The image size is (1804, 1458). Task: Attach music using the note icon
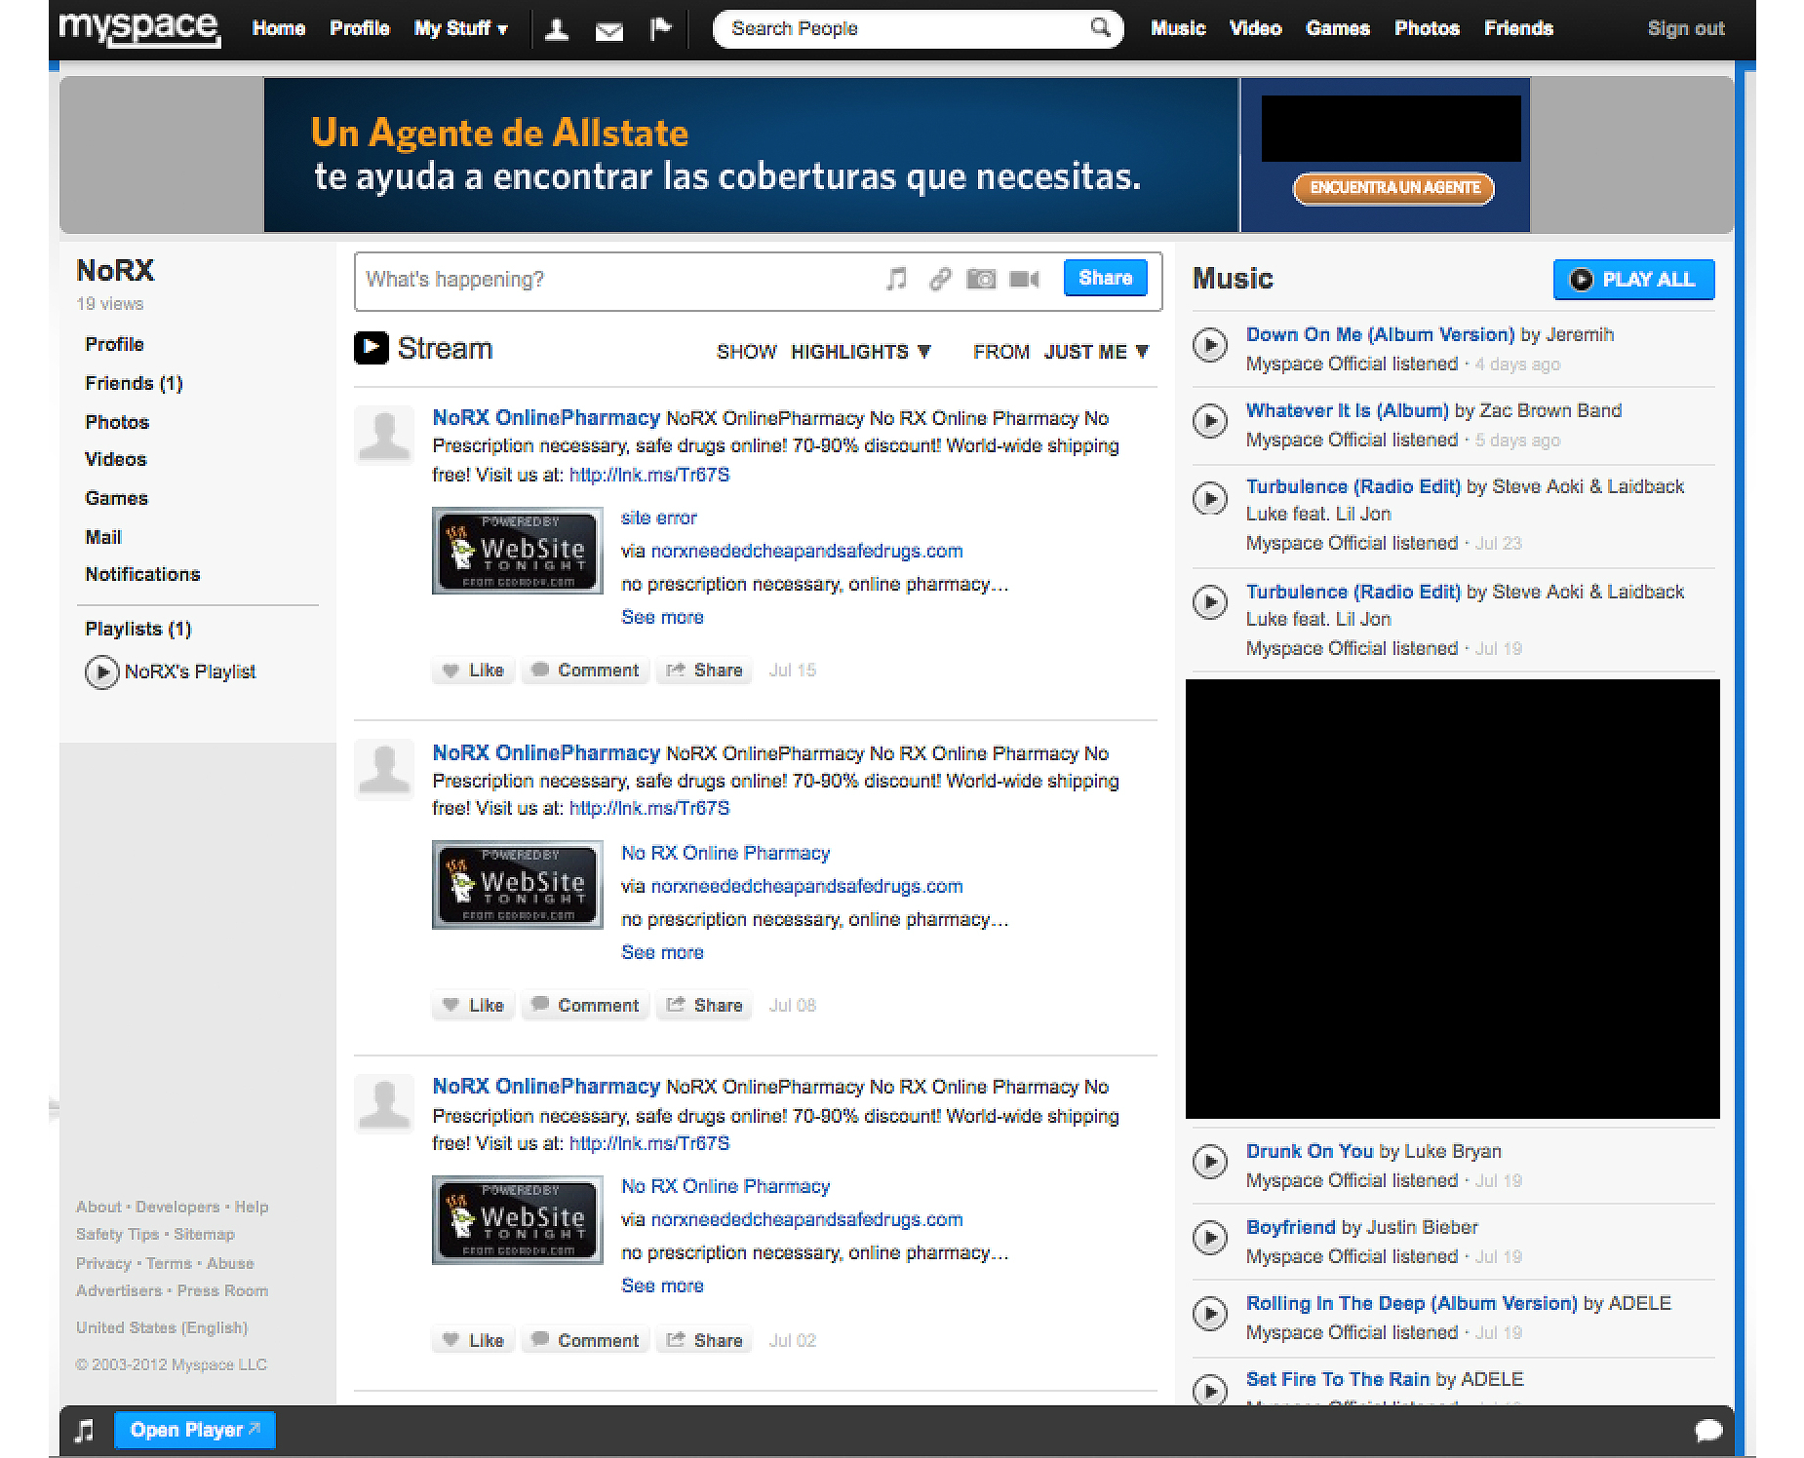tap(896, 280)
